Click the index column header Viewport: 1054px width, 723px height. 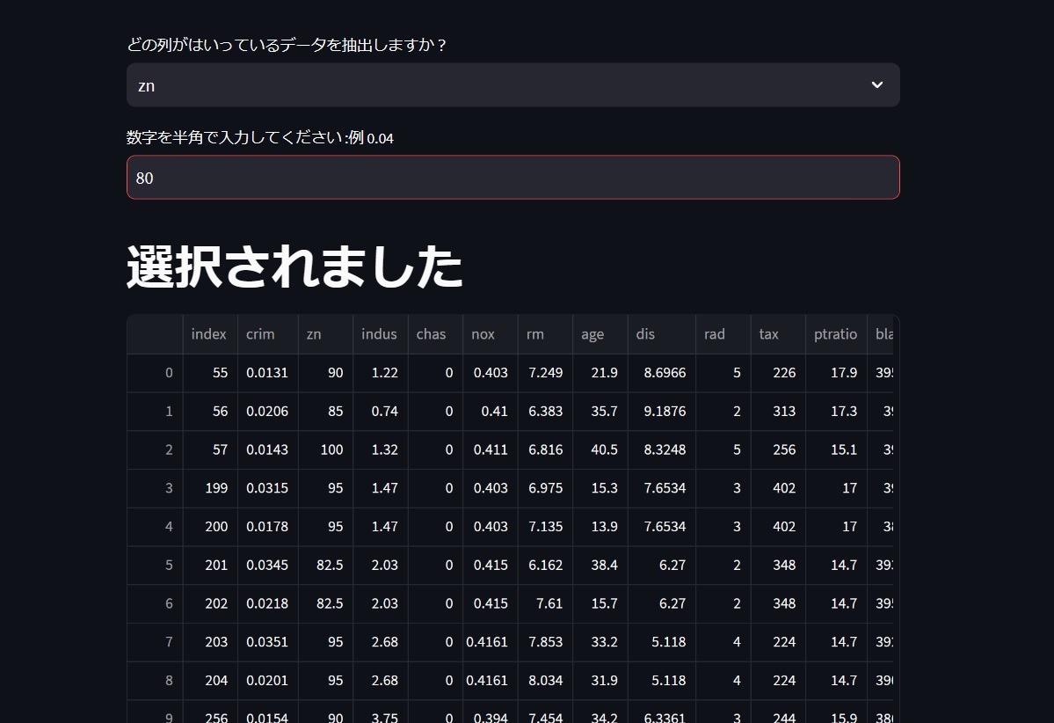coord(208,334)
